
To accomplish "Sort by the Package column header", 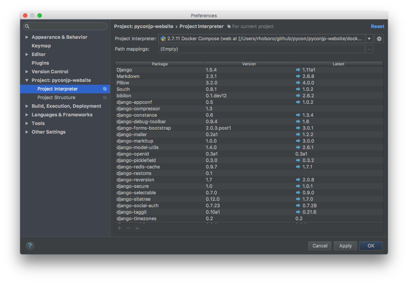I will [159, 64].
